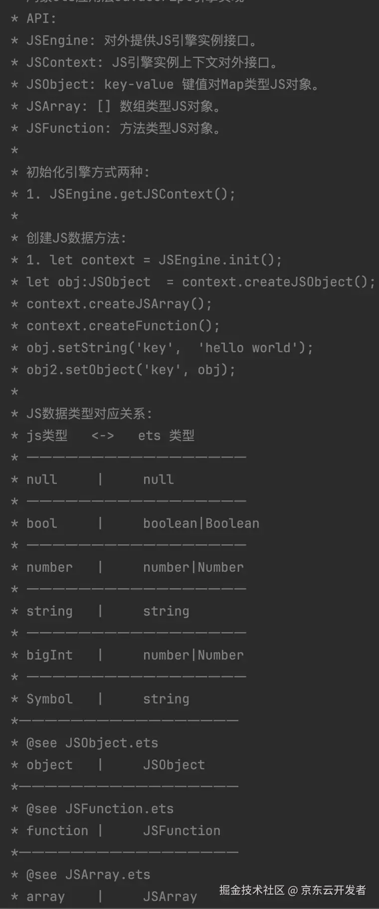Click the JSEngine.getJSContext() call
Image resolution: width=379 pixels, height=909 pixels.
coord(142,194)
